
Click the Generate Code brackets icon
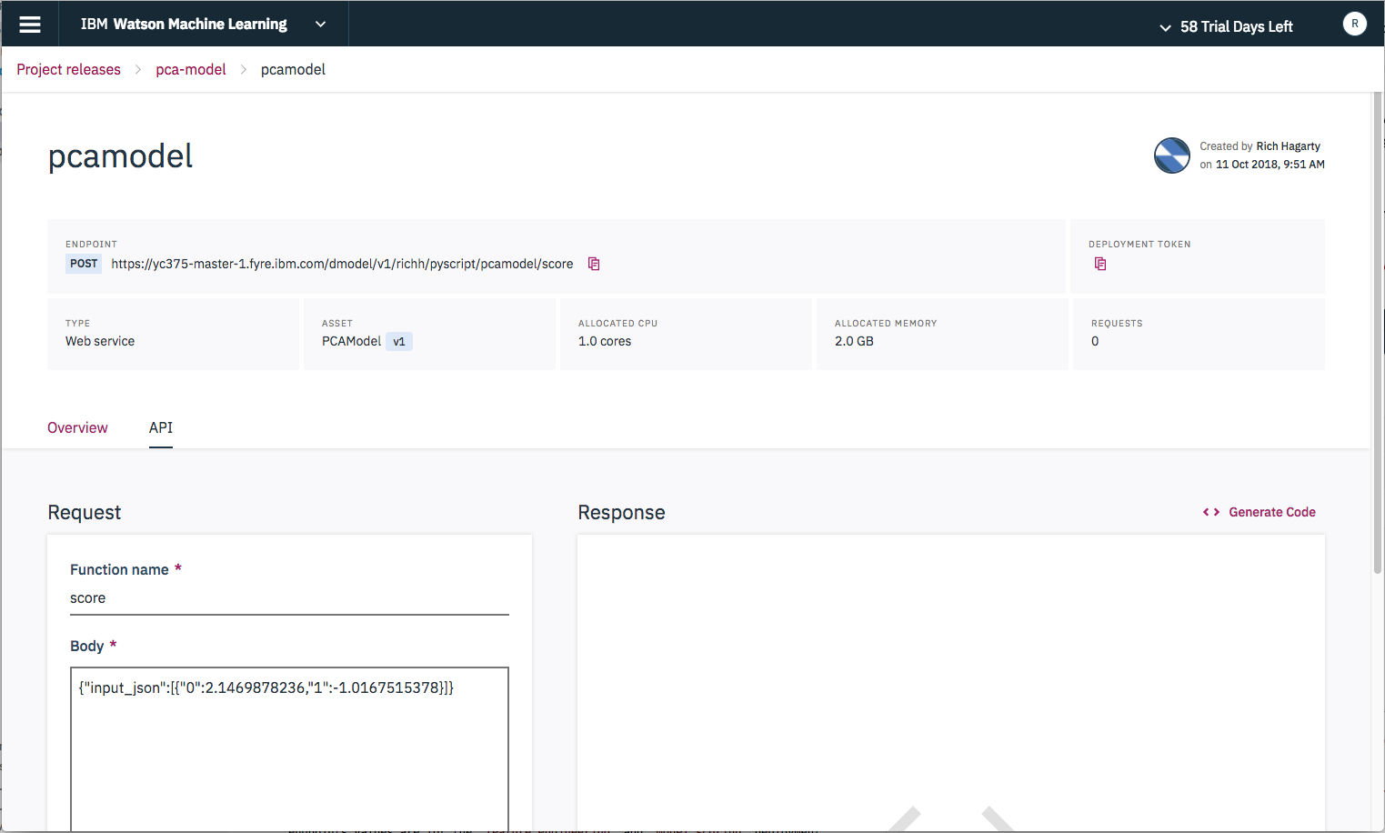tap(1211, 512)
